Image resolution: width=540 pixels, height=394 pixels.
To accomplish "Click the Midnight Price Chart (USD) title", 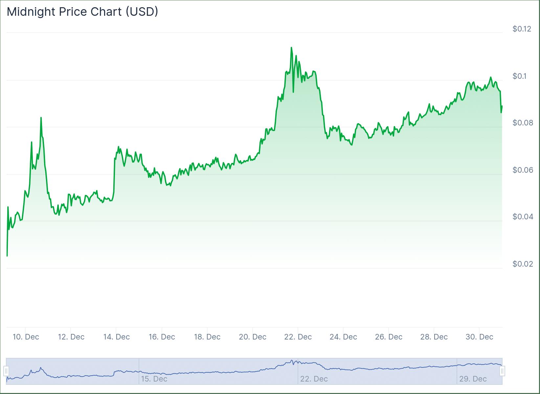I will [x=82, y=12].
